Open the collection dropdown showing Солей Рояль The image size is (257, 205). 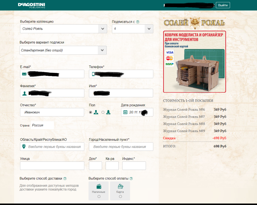tap(63, 29)
